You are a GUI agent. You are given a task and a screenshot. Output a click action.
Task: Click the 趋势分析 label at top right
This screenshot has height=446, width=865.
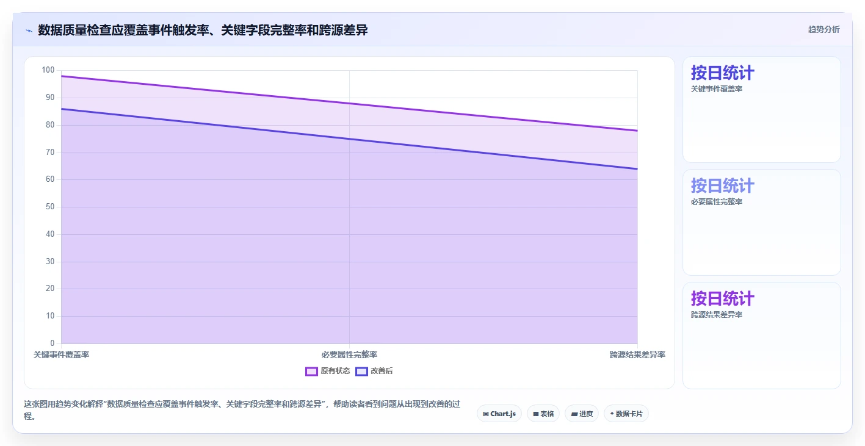(823, 29)
